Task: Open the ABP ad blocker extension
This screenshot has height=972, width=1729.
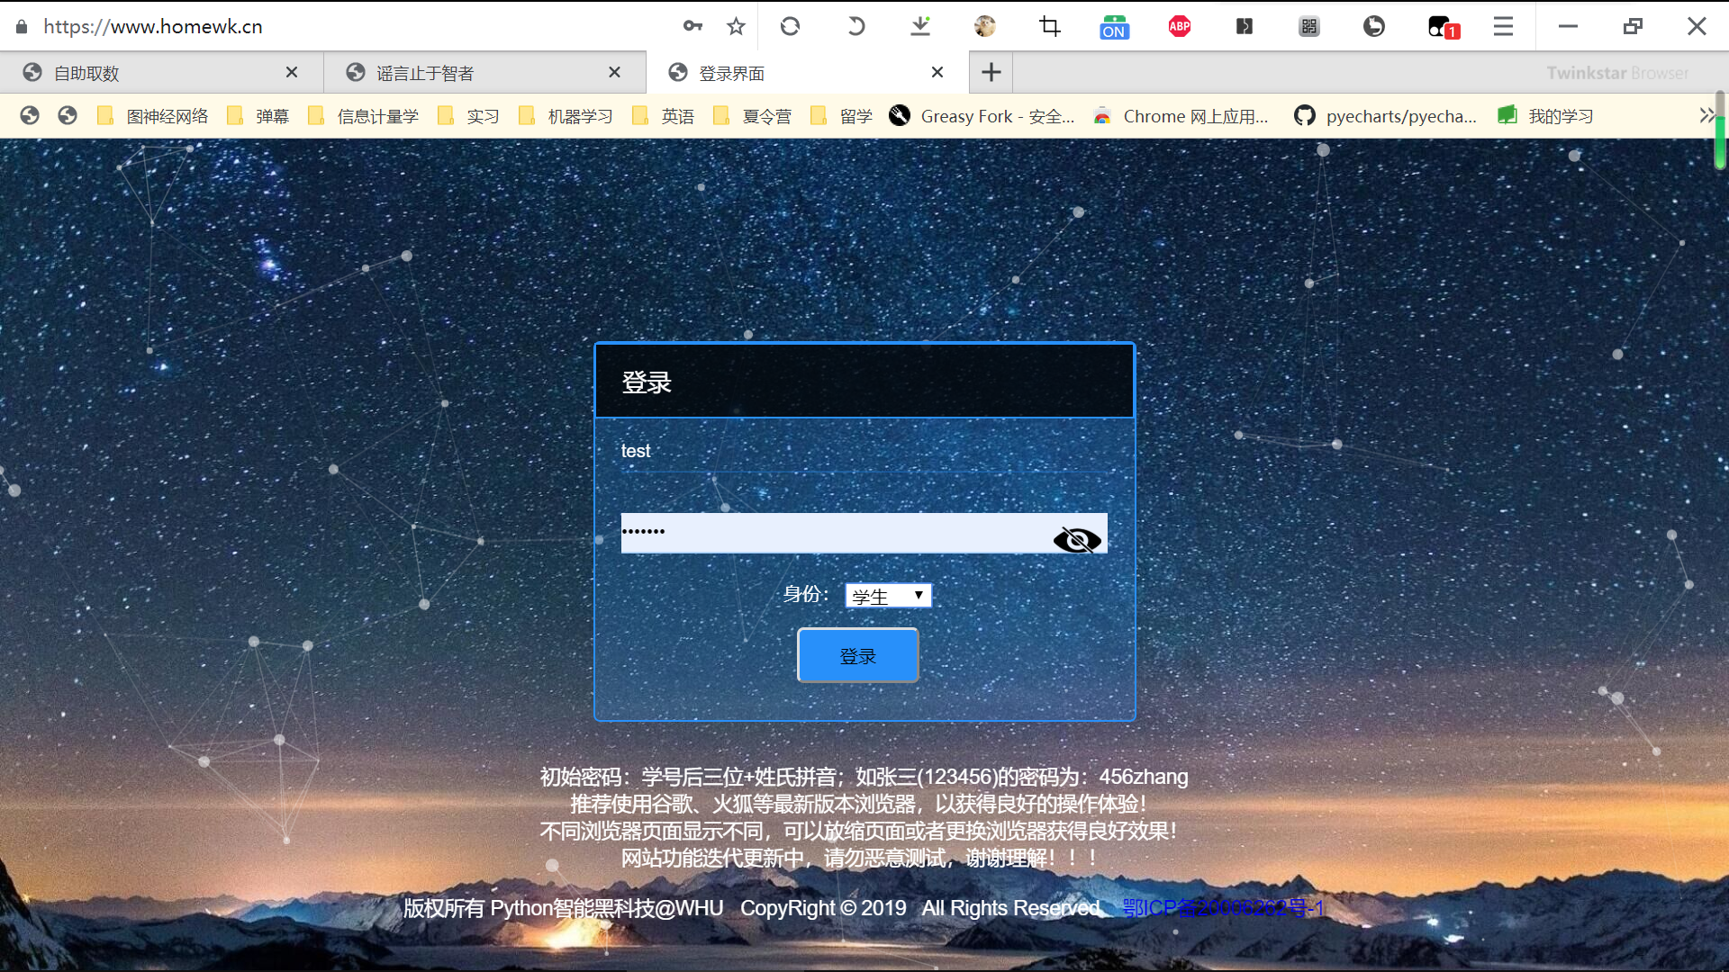Action: click(1179, 26)
